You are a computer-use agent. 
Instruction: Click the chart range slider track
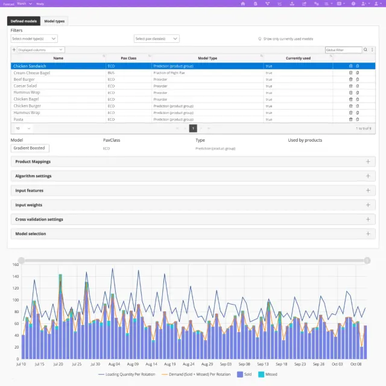194,261
